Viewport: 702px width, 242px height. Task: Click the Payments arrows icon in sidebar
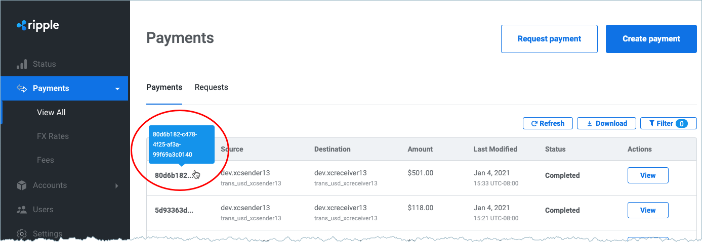[21, 88]
